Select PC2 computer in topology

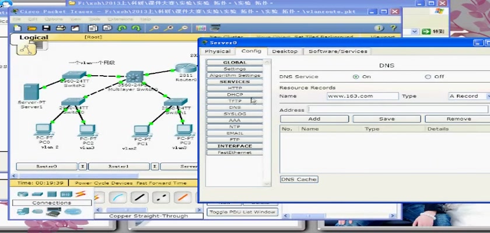pos(87,130)
